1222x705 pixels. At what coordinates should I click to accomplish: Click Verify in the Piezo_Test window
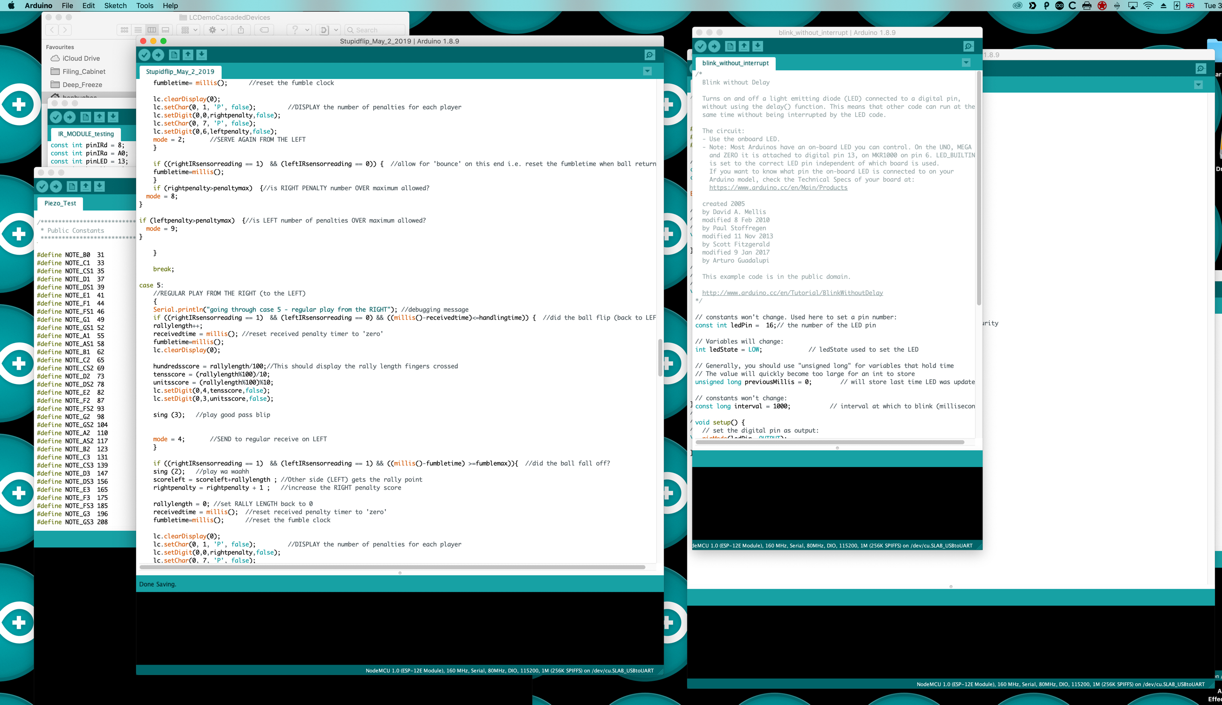click(42, 186)
